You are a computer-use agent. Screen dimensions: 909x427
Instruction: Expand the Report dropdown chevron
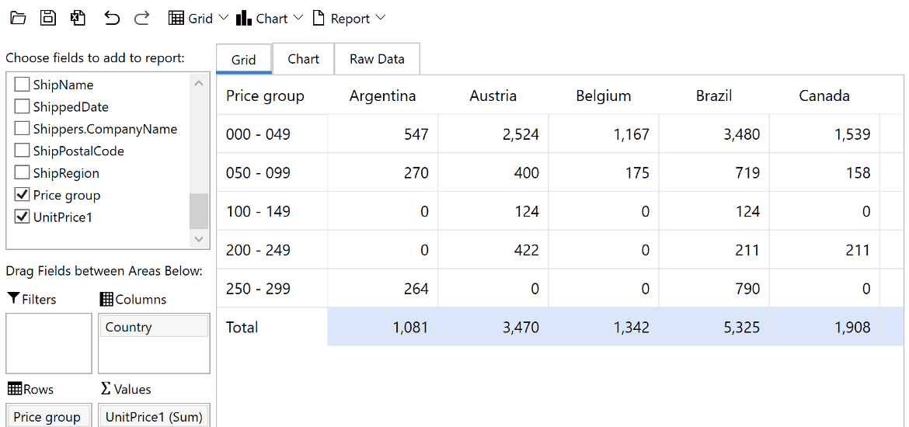380,18
